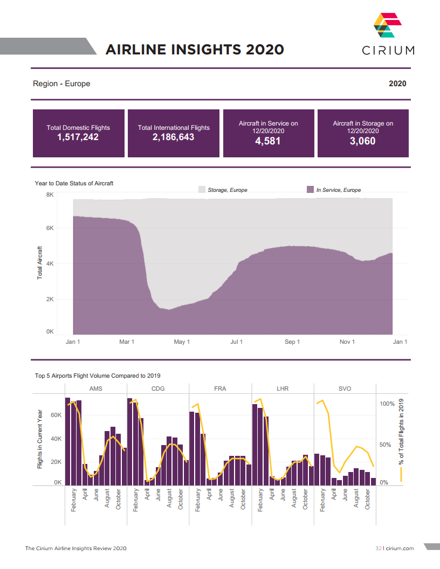Click the Year to Date Status chart title
This screenshot has height=569, width=440.
pos(74,183)
